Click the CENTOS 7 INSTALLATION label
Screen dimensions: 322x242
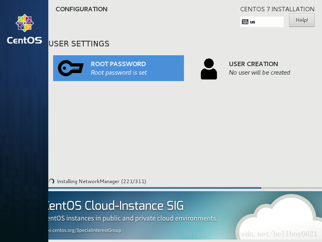point(277,9)
